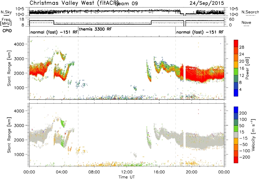Click the '-100' tick on Velocity colorbar
This screenshot has height=179, width=259.
(x=244, y=151)
